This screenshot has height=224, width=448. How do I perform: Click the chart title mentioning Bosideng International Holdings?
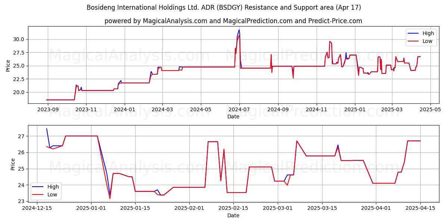click(224, 7)
